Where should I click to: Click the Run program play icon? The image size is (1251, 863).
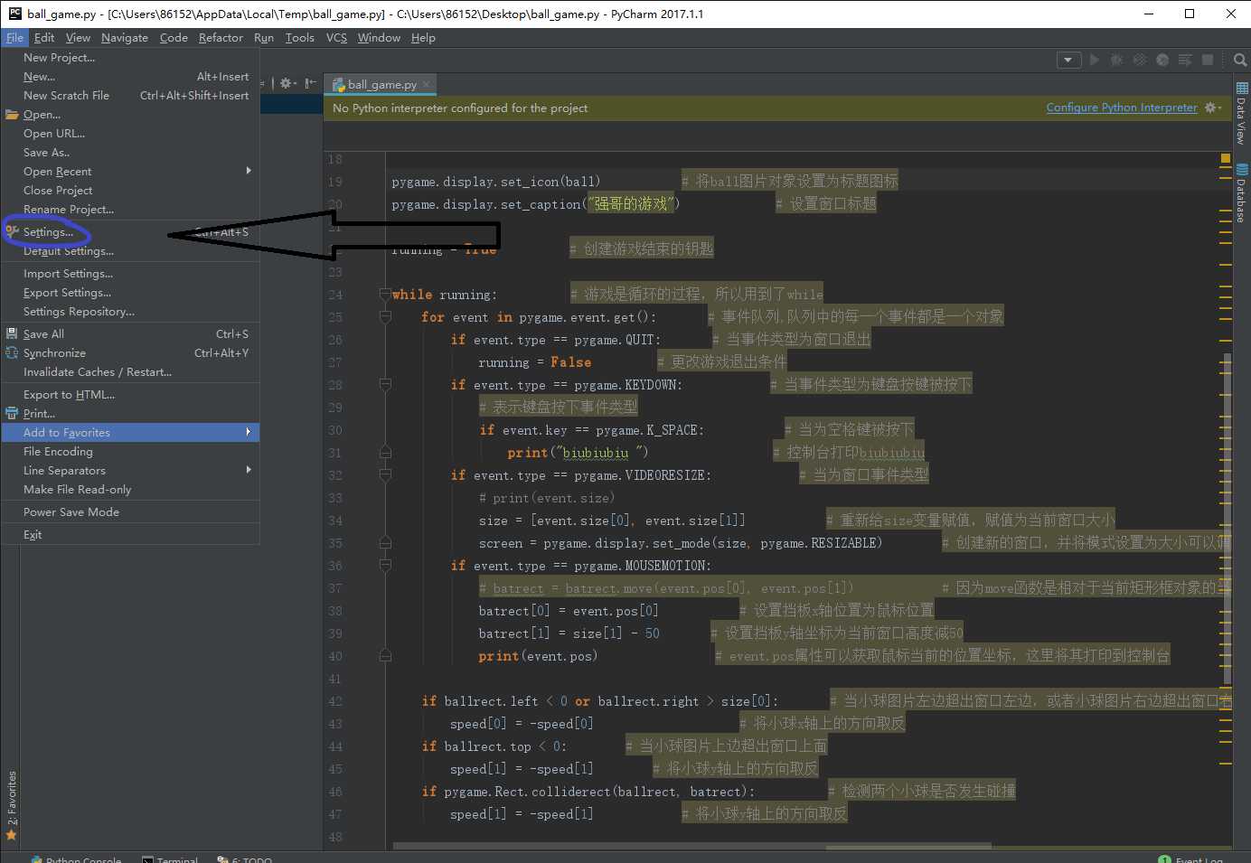[1095, 60]
